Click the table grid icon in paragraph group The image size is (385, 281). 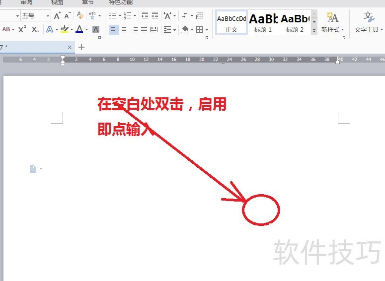tap(200, 15)
